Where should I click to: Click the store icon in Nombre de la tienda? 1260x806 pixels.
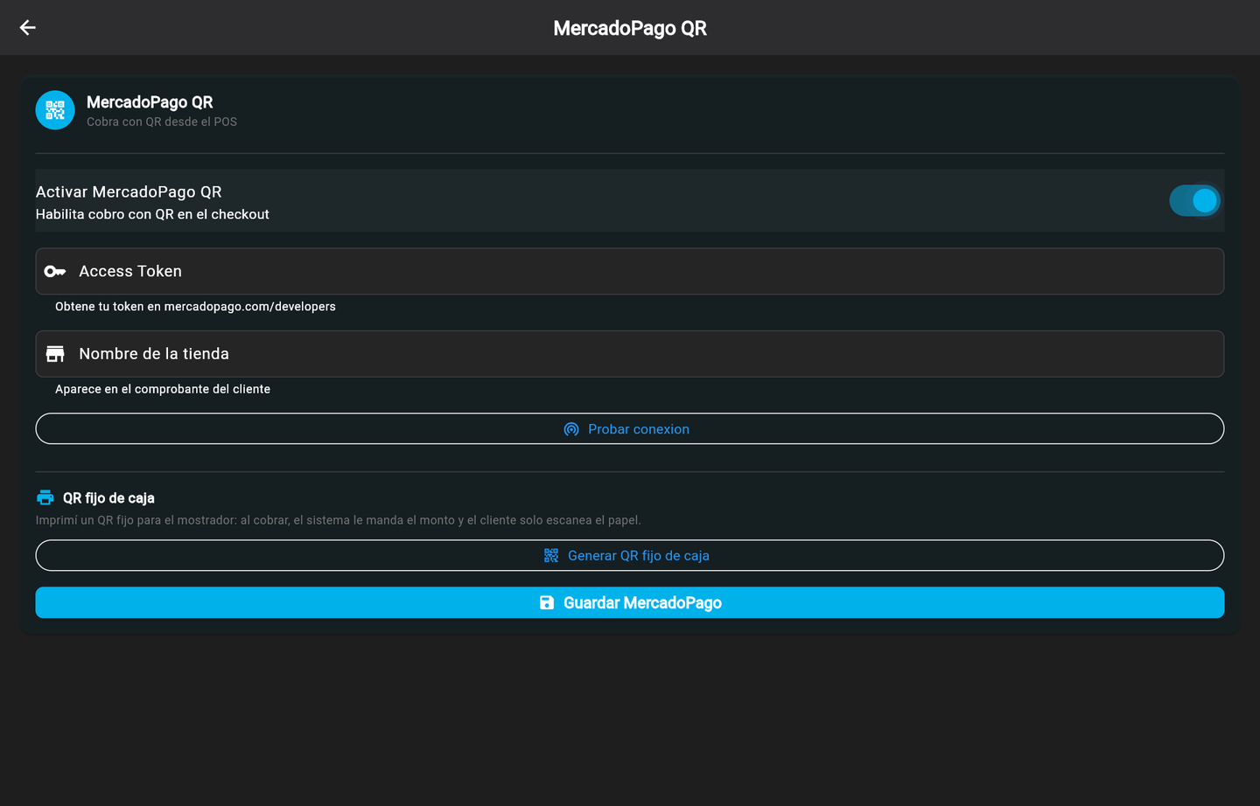(55, 354)
